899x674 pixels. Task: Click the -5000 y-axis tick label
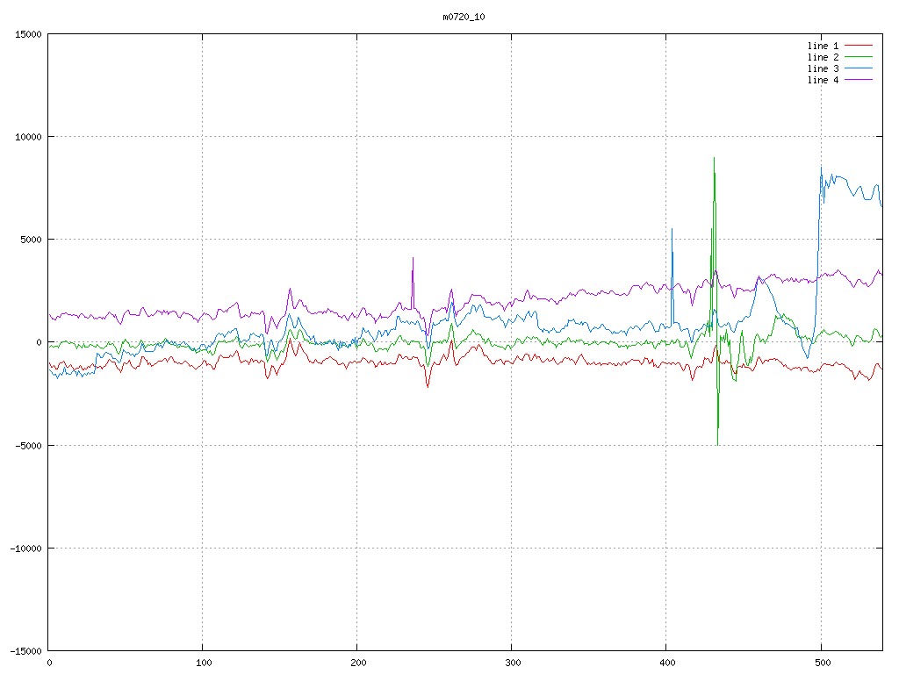28,445
